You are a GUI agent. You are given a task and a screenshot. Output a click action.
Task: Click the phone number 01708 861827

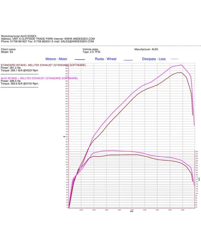click(19, 41)
